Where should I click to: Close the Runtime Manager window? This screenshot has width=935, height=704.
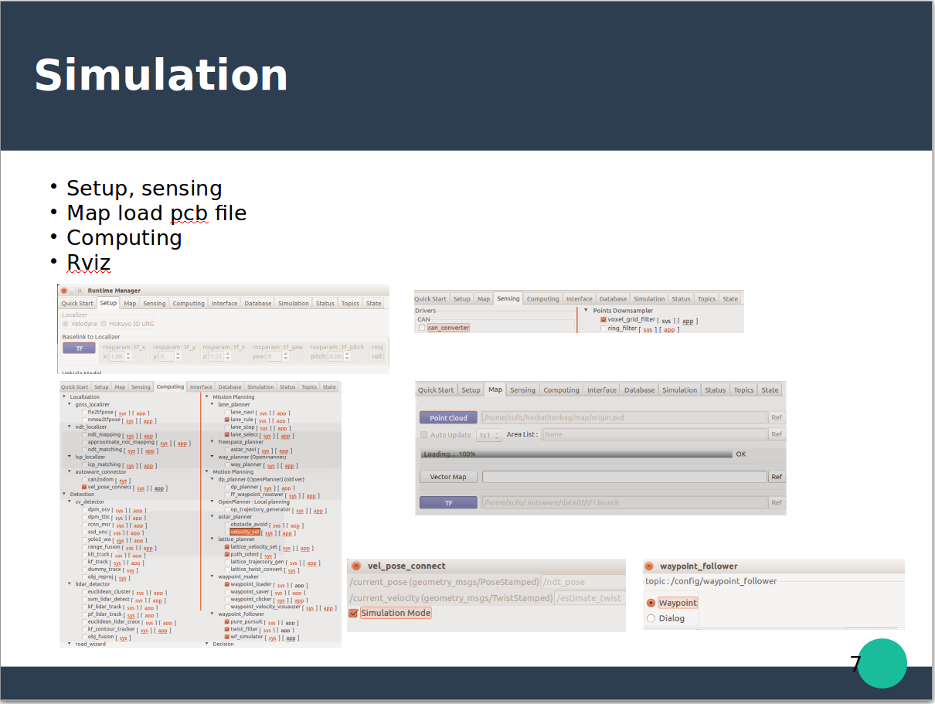pos(64,291)
